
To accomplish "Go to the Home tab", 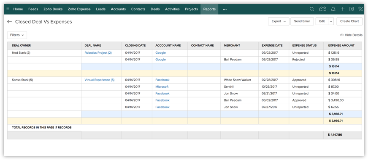I will [18, 9].
